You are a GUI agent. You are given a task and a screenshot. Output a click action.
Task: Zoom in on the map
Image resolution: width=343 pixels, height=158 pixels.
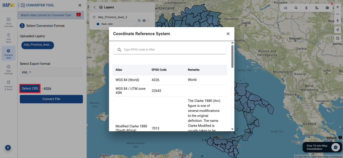pyautogui.click(x=338, y=7)
